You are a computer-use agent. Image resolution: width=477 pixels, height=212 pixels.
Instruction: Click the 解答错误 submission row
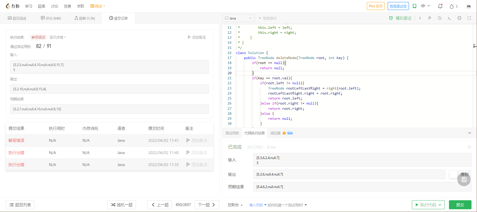tap(17, 140)
